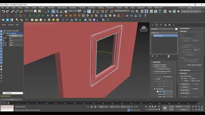The height and width of the screenshot is (115, 205).
Task: Click the Cross Section button
Action: tap(185, 93)
